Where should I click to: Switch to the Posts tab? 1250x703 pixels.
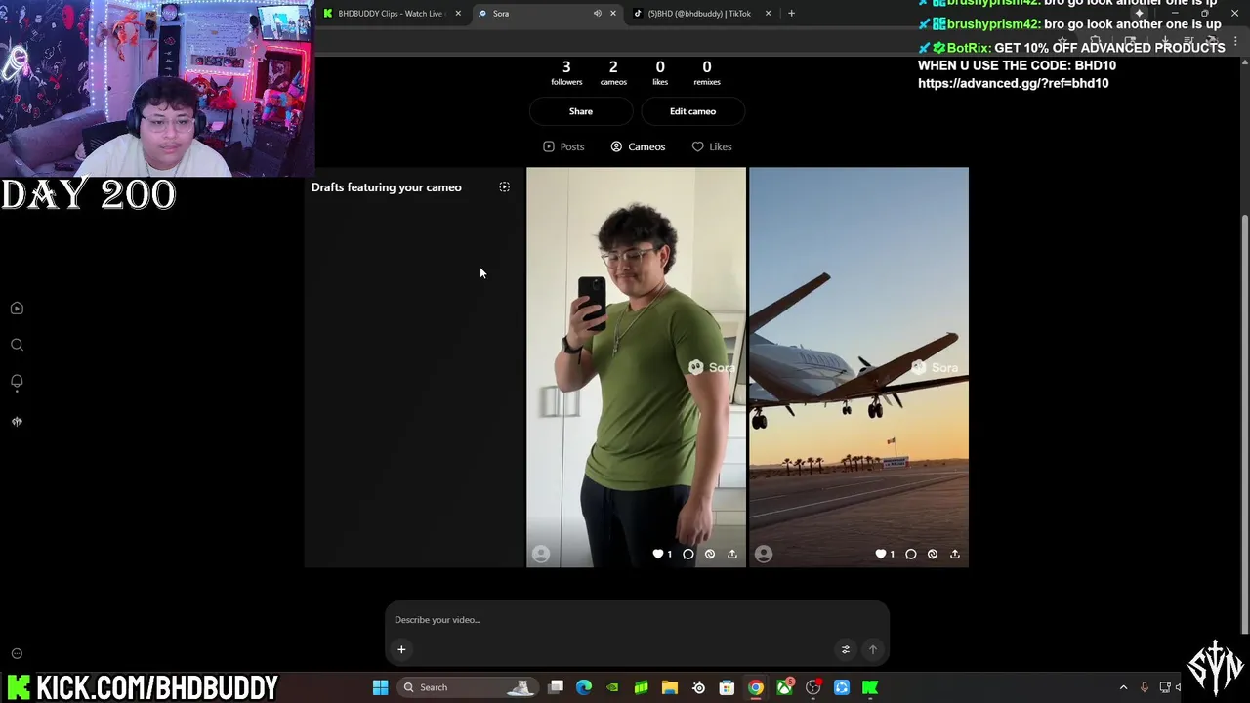coord(563,146)
